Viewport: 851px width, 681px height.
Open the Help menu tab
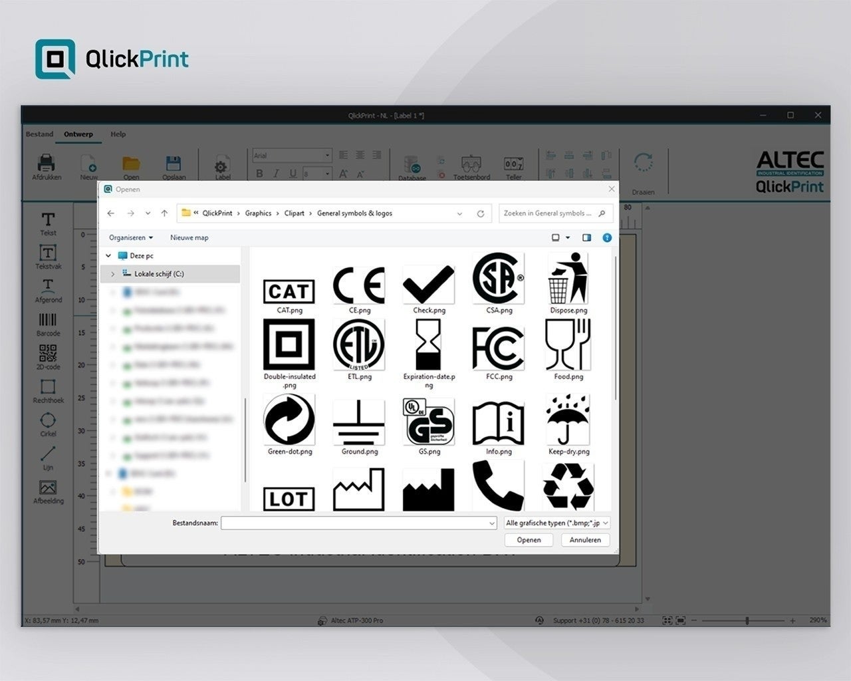pyautogui.click(x=118, y=134)
